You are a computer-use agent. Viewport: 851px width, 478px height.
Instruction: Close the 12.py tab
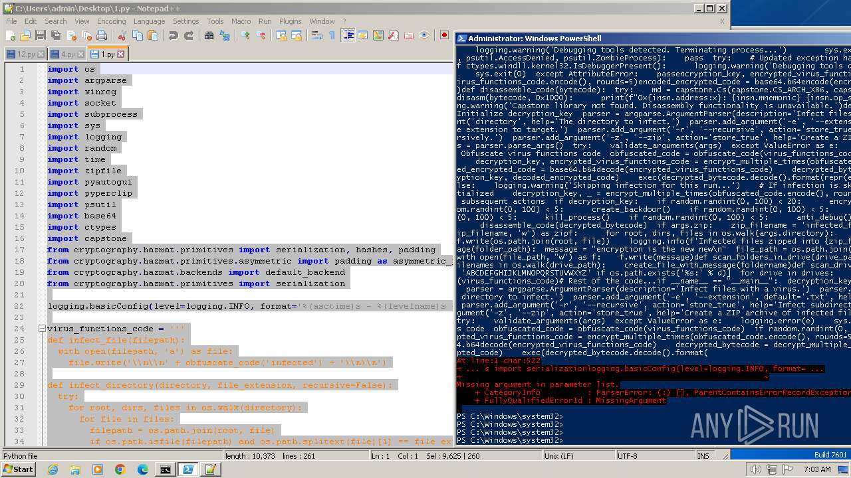coord(41,54)
